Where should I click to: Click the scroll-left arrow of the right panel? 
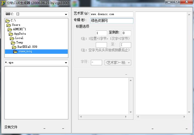point(138,117)
